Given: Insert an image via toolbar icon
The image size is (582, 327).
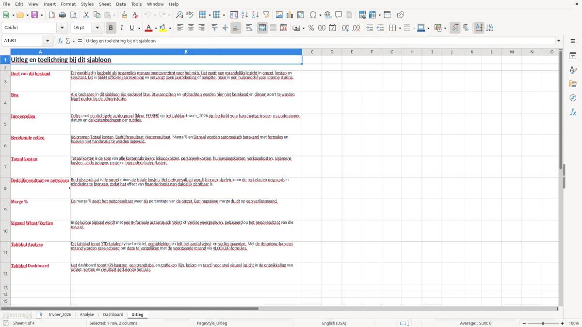Looking at the screenshot, I should 279,15.
